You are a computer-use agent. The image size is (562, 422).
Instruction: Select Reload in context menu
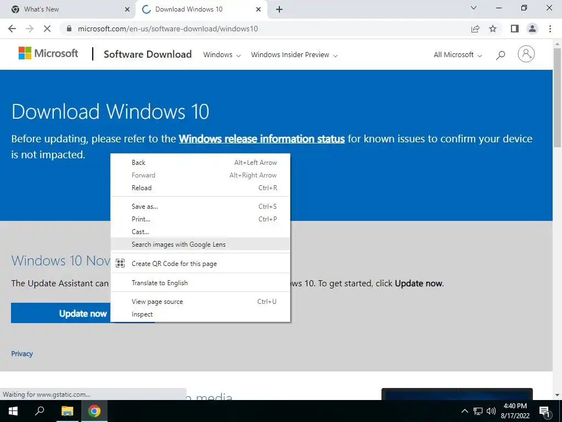(x=200, y=188)
